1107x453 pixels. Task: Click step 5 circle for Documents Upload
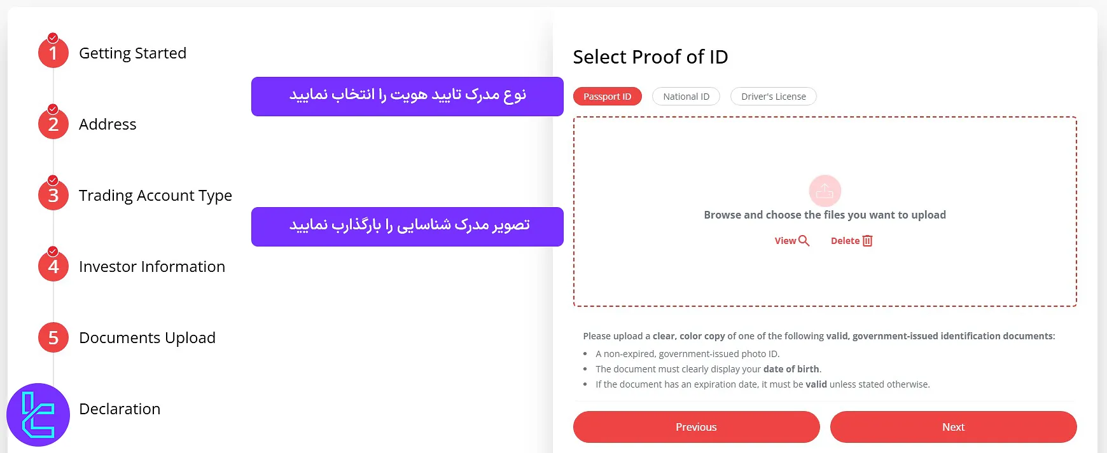[52, 337]
